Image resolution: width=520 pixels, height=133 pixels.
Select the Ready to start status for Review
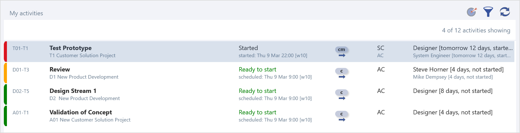point(257,69)
